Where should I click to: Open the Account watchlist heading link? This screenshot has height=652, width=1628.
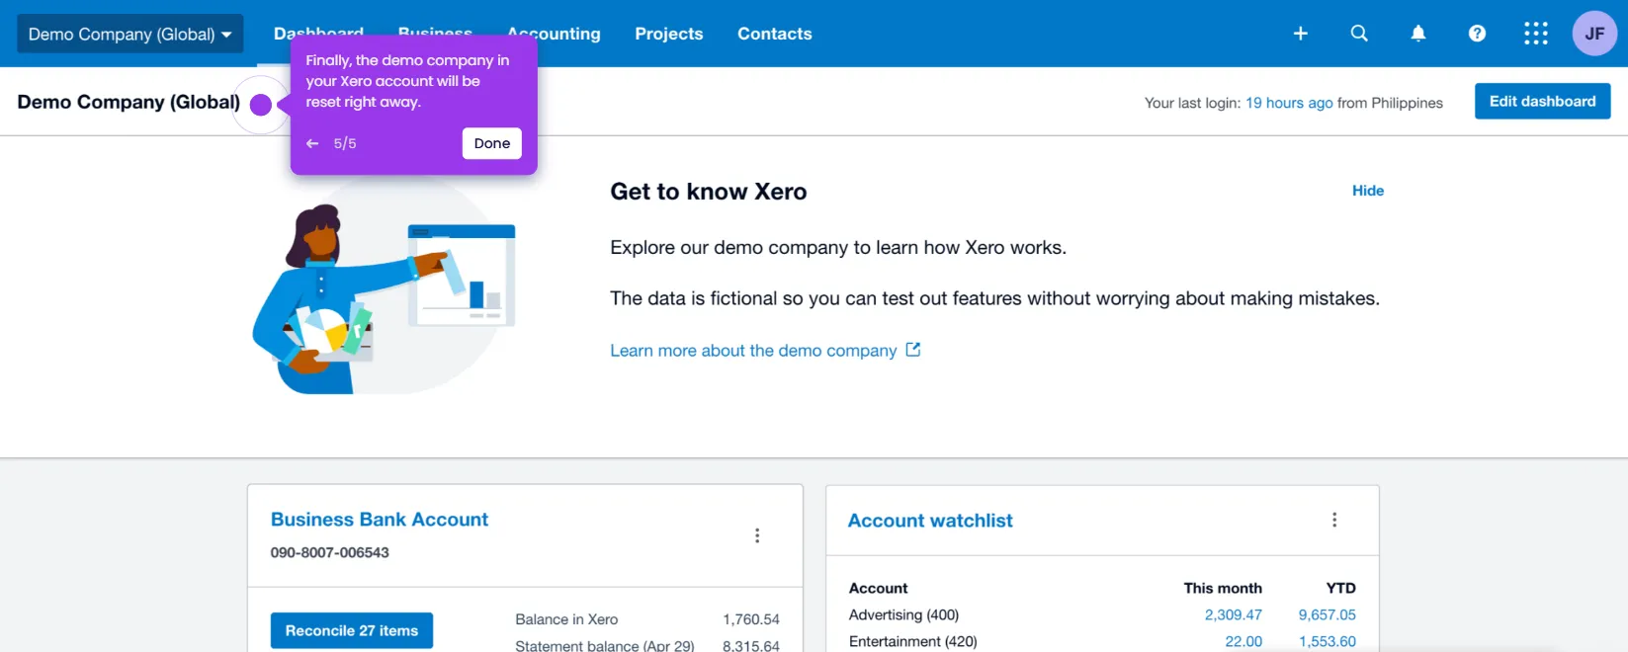tap(930, 521)
